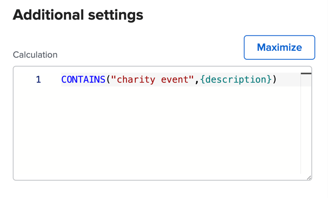This screenshot has width=328, height=198.
Task: Click the "charity event" string in the formula
Action: (x=152, y=80)
